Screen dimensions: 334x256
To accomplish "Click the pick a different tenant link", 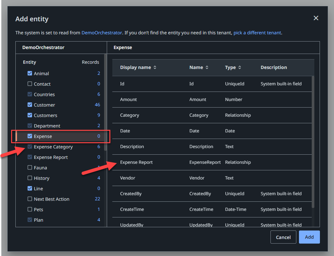I will [257, 33].
